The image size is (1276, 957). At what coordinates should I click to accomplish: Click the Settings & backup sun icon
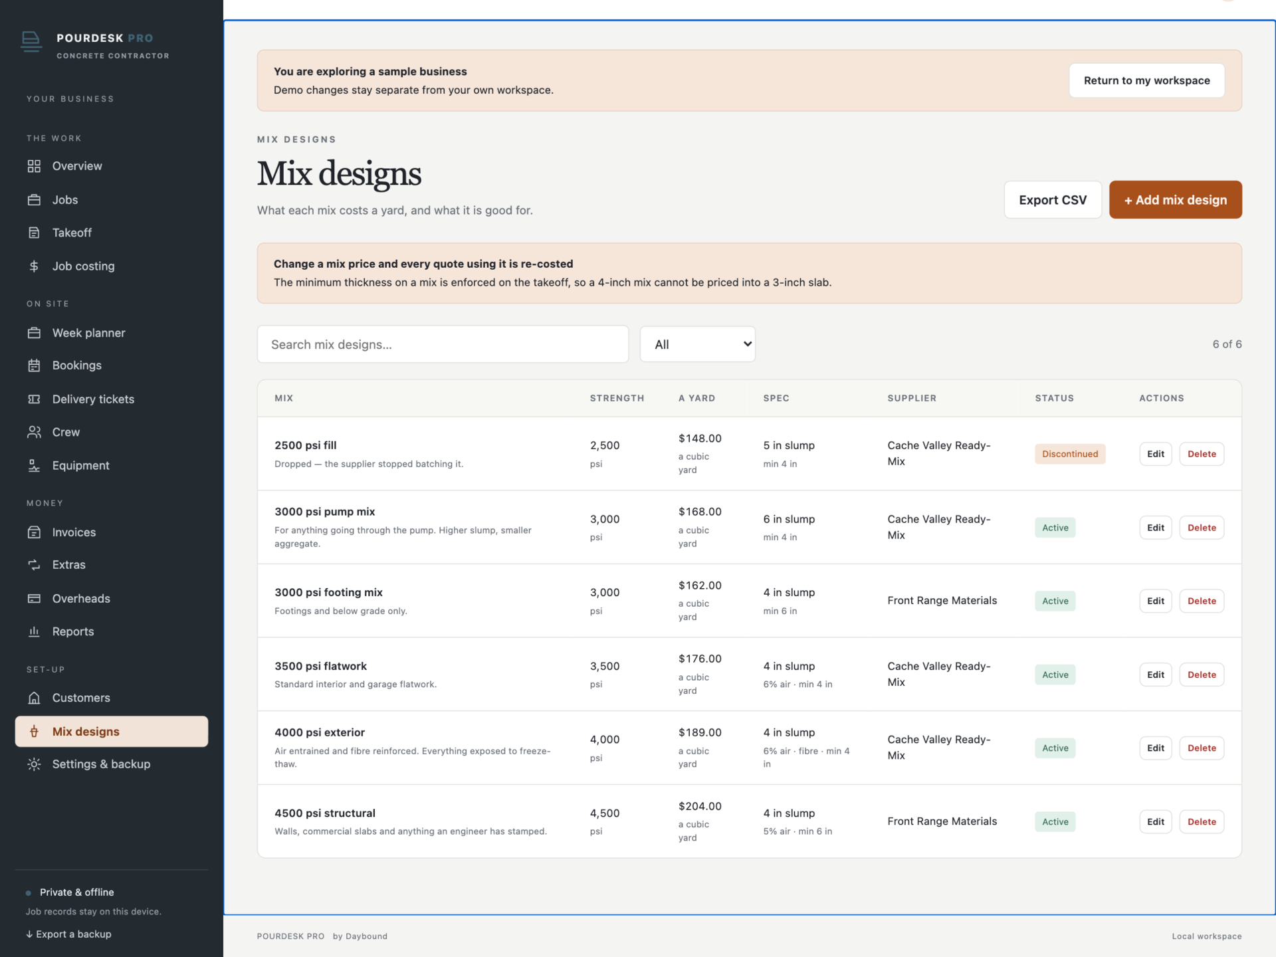(34, 764)
